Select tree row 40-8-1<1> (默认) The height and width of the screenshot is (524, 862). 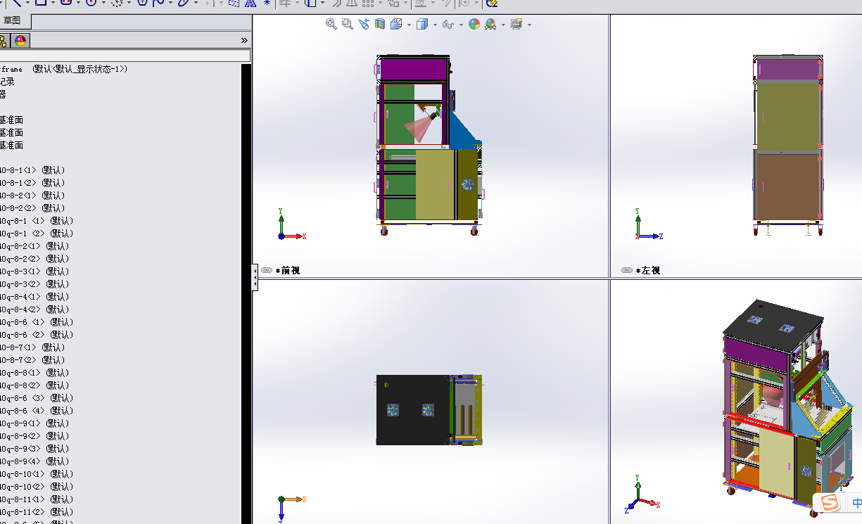click(32, 170)
